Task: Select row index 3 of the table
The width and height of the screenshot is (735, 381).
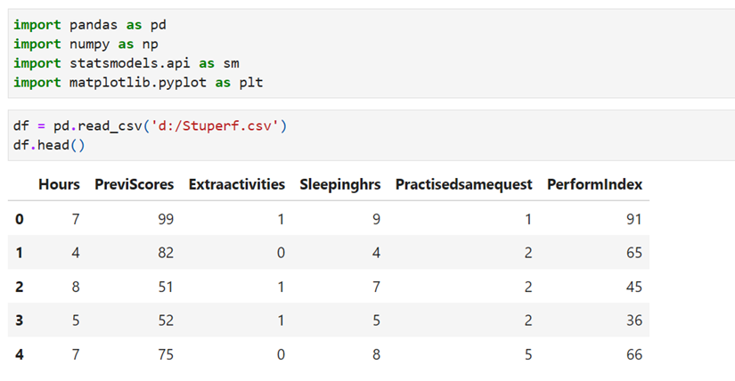Action: [x=20, y=320]
